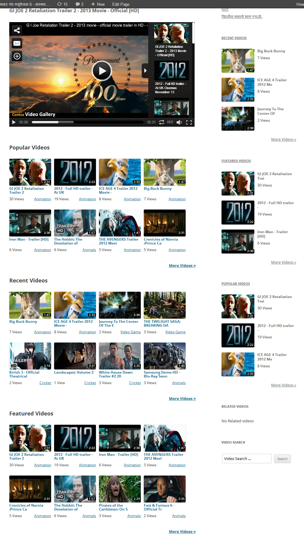Click the small play button in control bar
The image size is (304, 541).
[x=14, y=122]
